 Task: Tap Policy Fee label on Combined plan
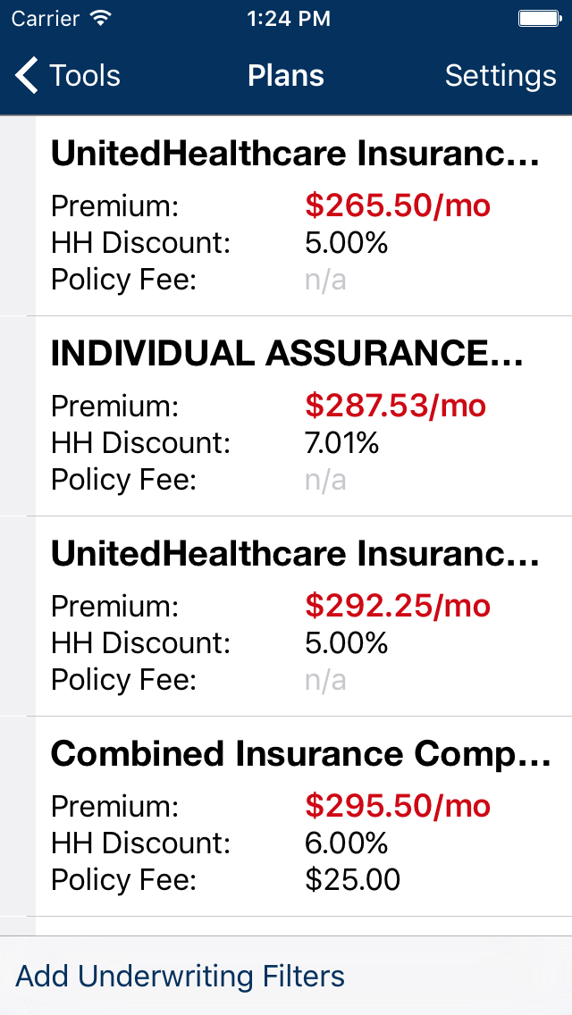point(123,880)
